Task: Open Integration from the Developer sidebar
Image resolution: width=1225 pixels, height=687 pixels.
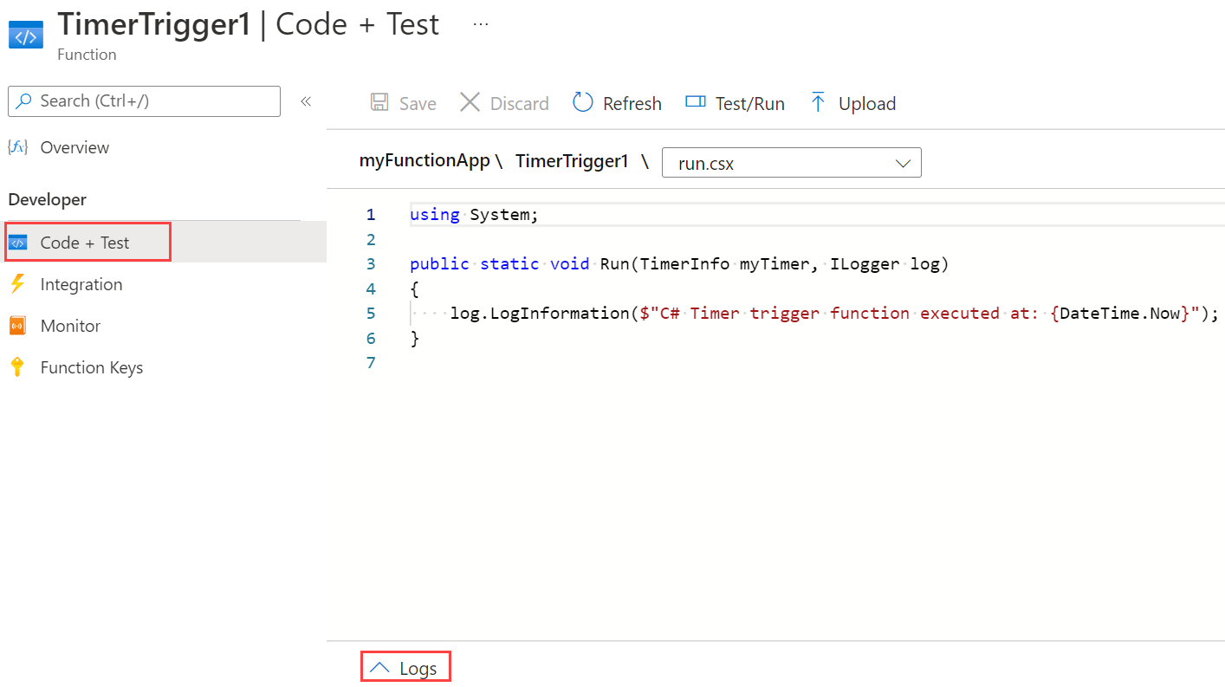Action: pos(82,284)
